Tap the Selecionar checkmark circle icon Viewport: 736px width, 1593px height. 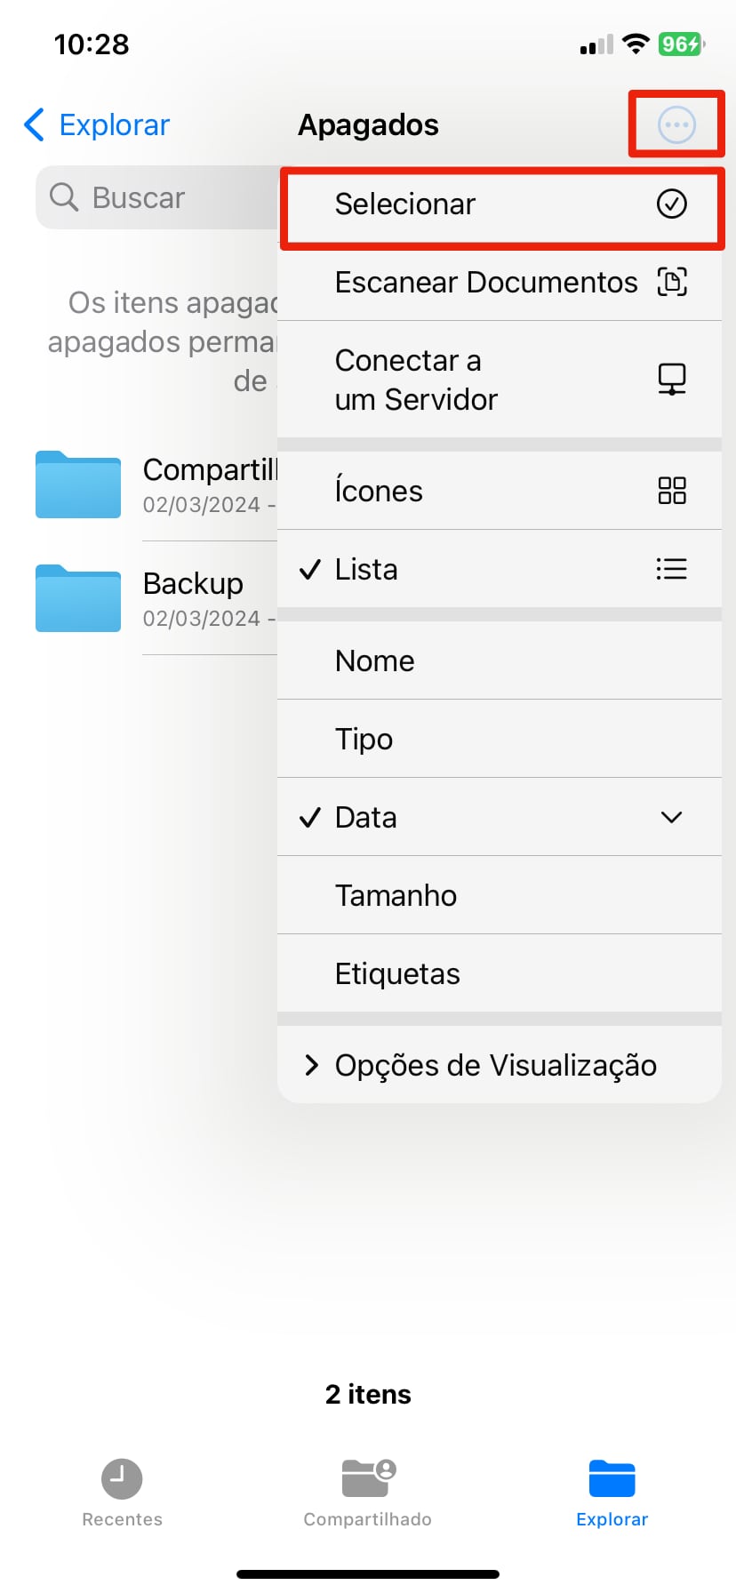[x=671, y=204]
